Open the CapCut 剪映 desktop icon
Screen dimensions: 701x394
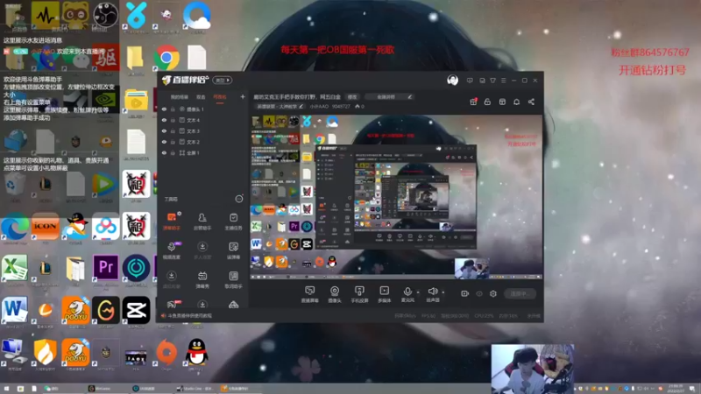136,310
